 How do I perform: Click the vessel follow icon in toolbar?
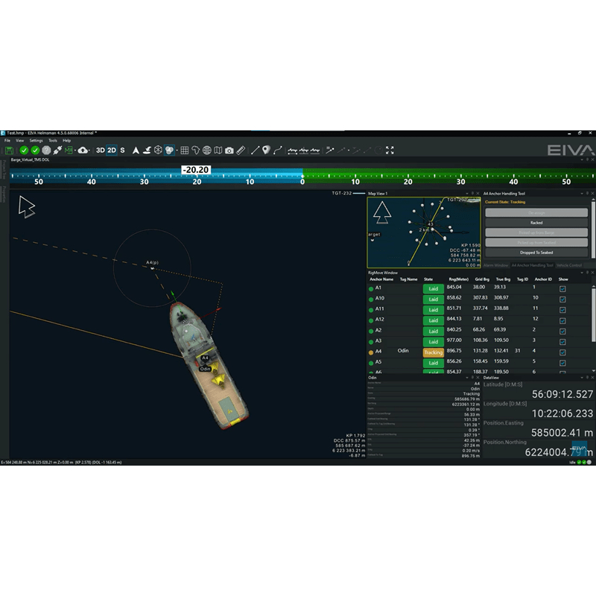[x=147, y=150]
